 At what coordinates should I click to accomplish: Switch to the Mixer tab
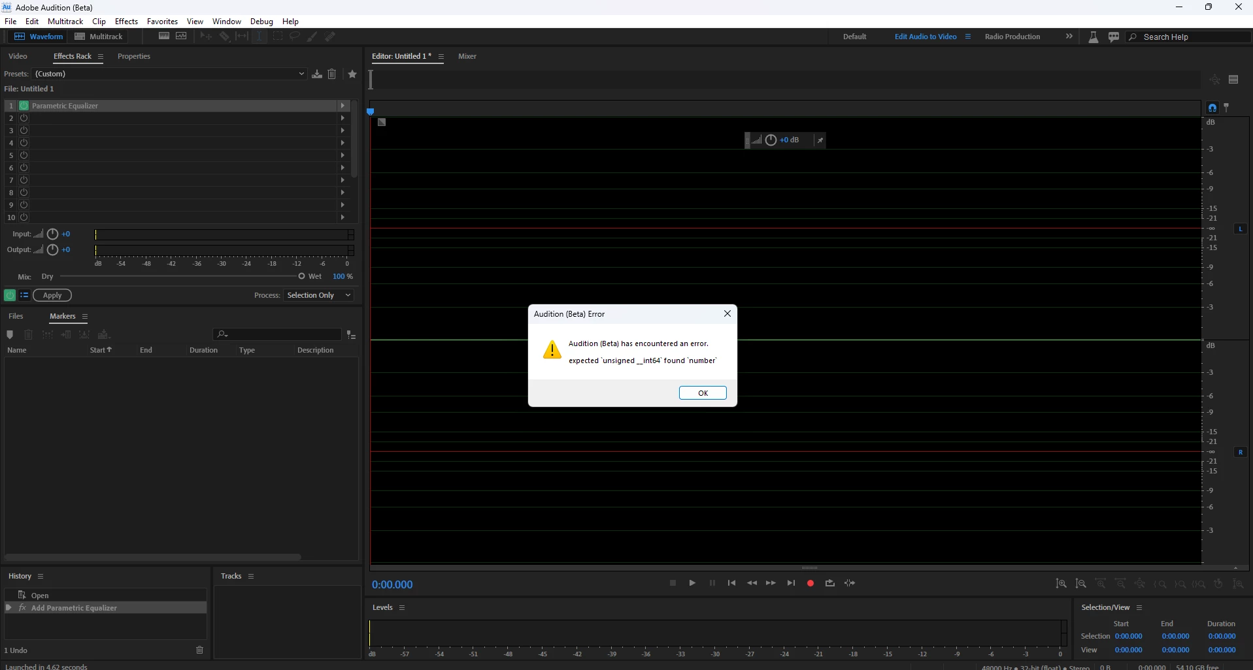[x=467, y=56]
